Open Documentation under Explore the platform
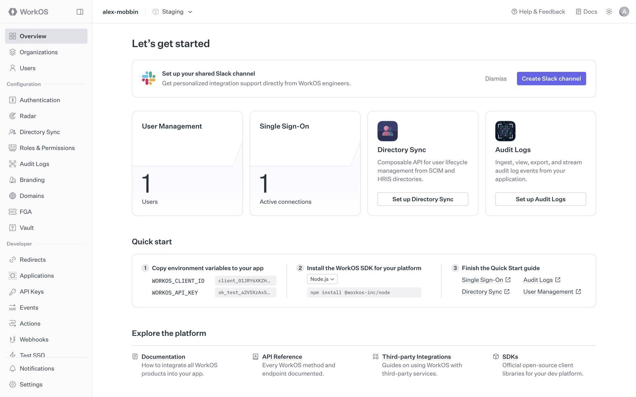 [x=163, y=357]
